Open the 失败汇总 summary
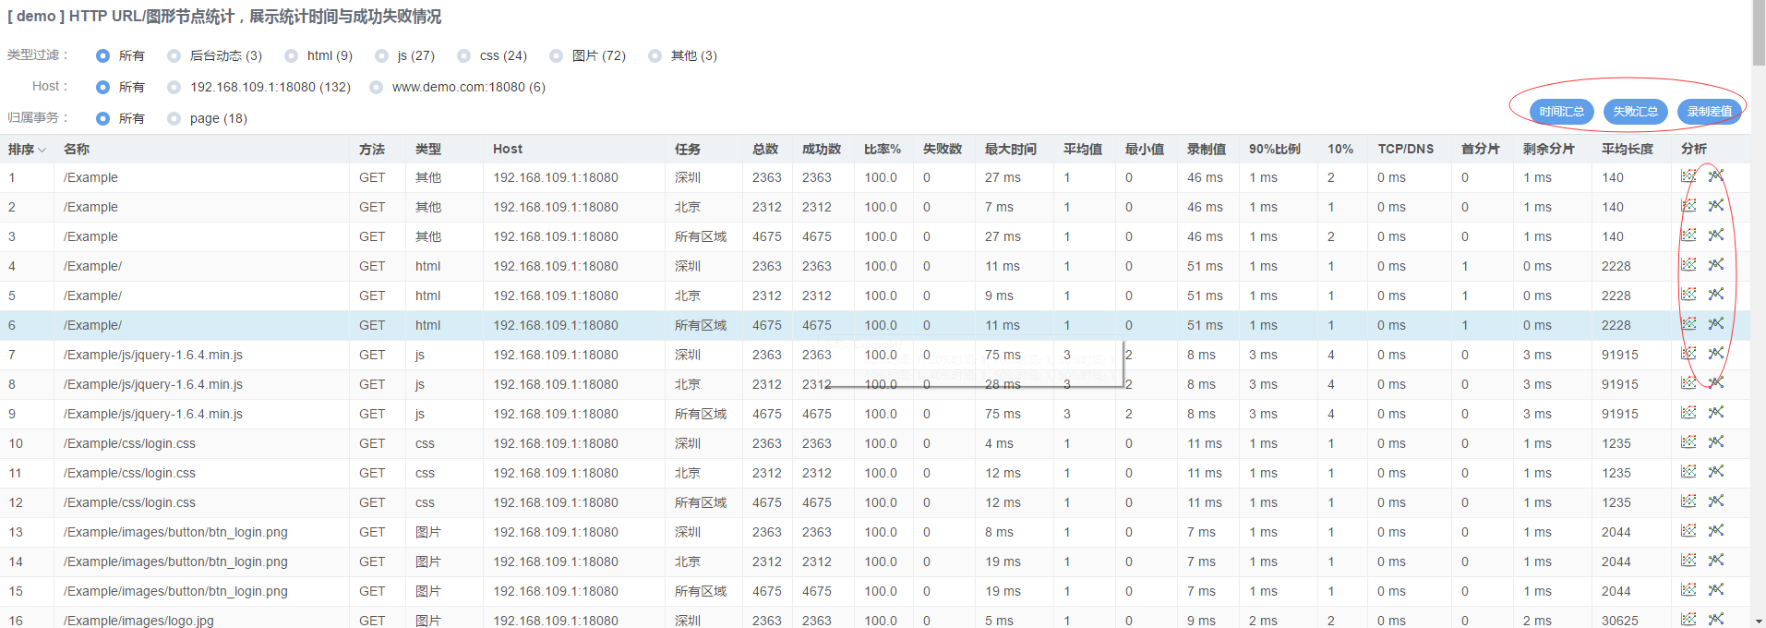Screen dimensions: 1766x628 coord(1635,112)
